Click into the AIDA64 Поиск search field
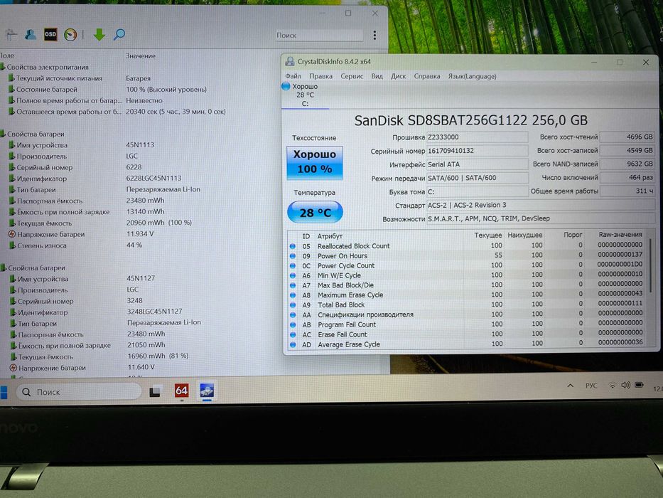This screenshot has width=663, height=498. [x=319, y=35]
